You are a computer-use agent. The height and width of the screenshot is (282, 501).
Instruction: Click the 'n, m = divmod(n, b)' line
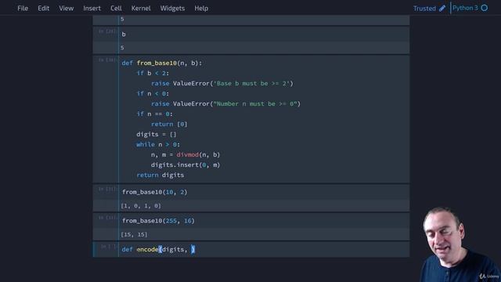click(186, 155)
